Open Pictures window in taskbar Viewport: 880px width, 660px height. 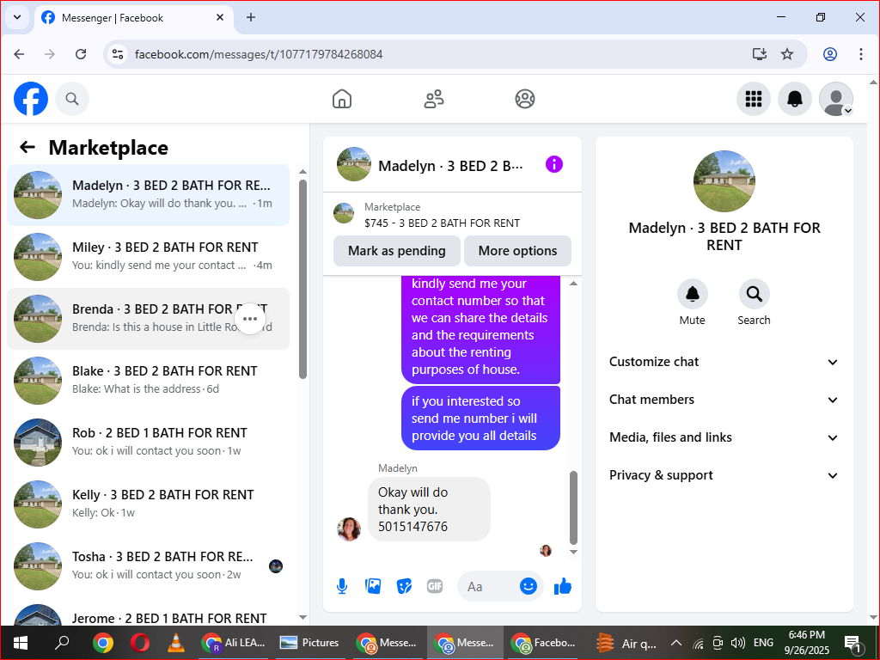point(309,642)
